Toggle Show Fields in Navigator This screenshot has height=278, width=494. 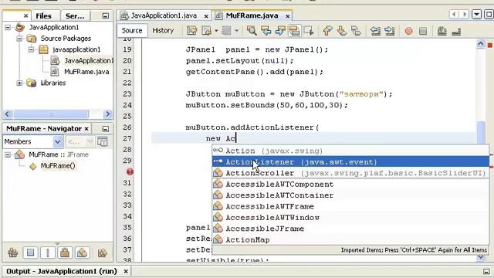coord(31,253)
